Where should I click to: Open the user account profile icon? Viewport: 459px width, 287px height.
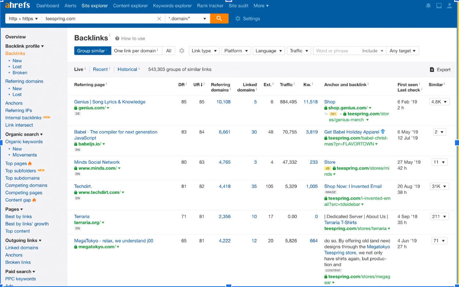[449, 6]
